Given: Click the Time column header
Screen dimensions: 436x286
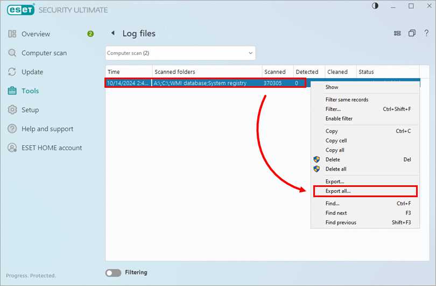Looking at the screenshot, I should tap(114, 72).
